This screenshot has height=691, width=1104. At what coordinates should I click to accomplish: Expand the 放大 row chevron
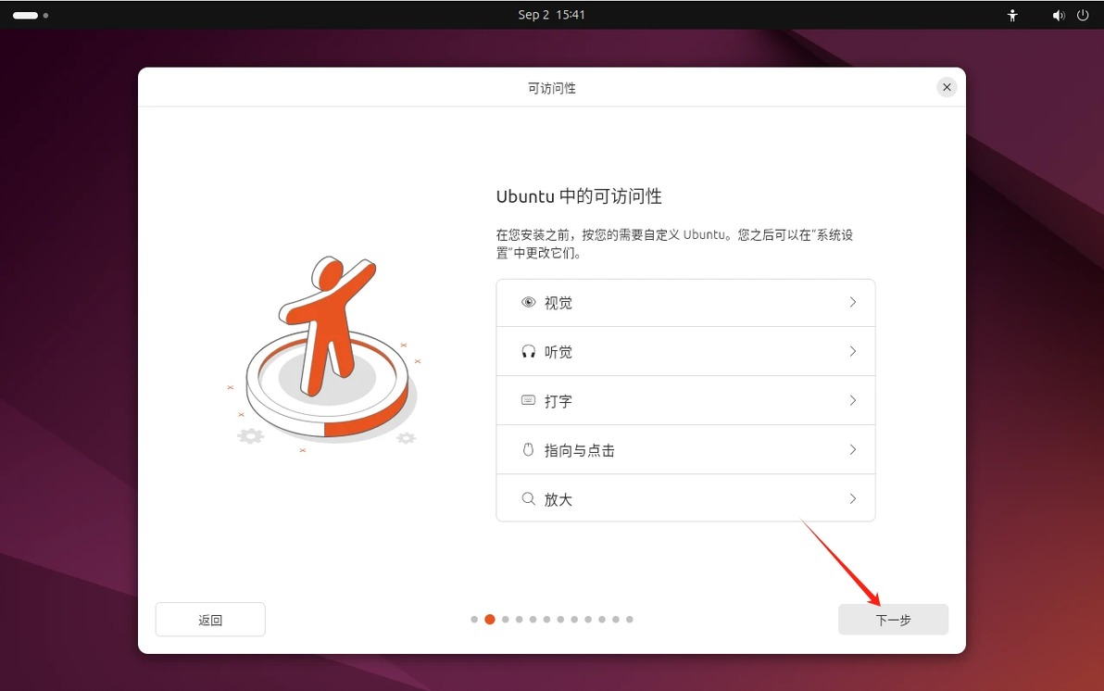point(853,498)
